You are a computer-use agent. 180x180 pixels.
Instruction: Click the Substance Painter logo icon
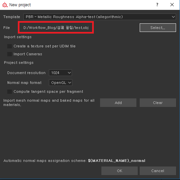[5, 5]
